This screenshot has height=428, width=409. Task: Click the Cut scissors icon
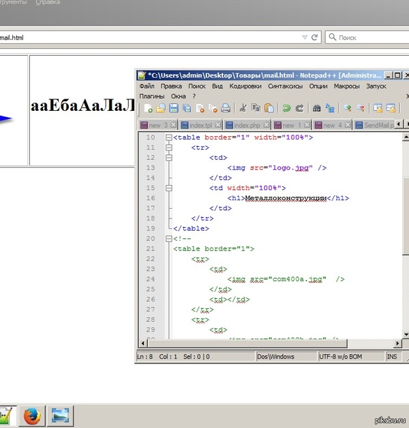(x=243, y=108)
